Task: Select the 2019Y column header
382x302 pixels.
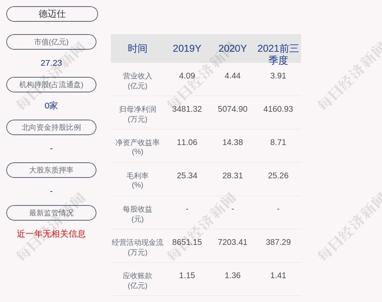Action: coord(187,48)
